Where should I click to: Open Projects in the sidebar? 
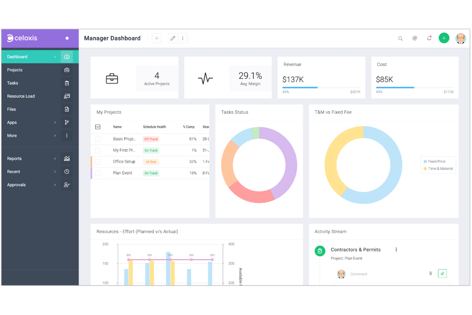pyautogui.click(x=15, y=70)
